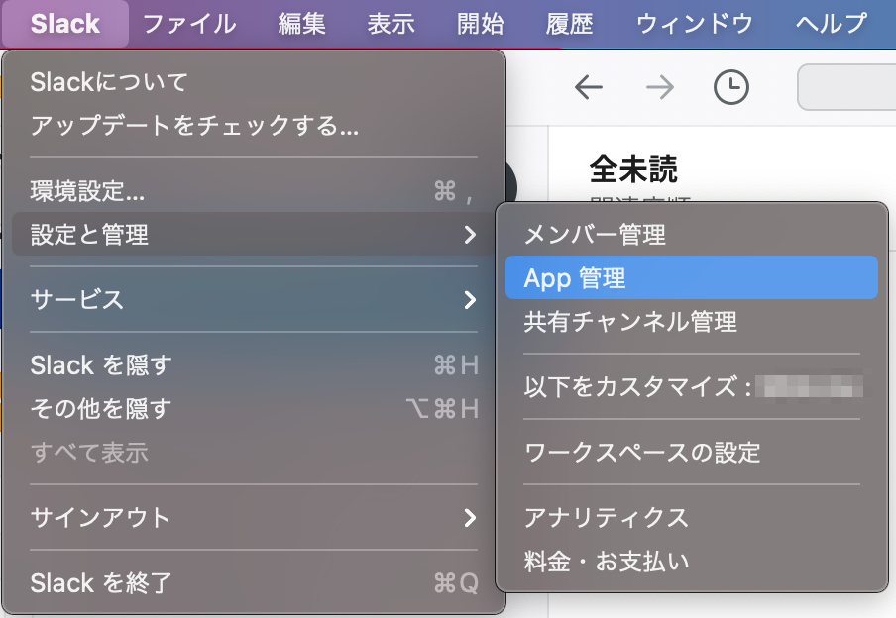This screenshot has width=896, height=618.
Task: Expand the サインアウト submenu
Action: tap(253, 517)
